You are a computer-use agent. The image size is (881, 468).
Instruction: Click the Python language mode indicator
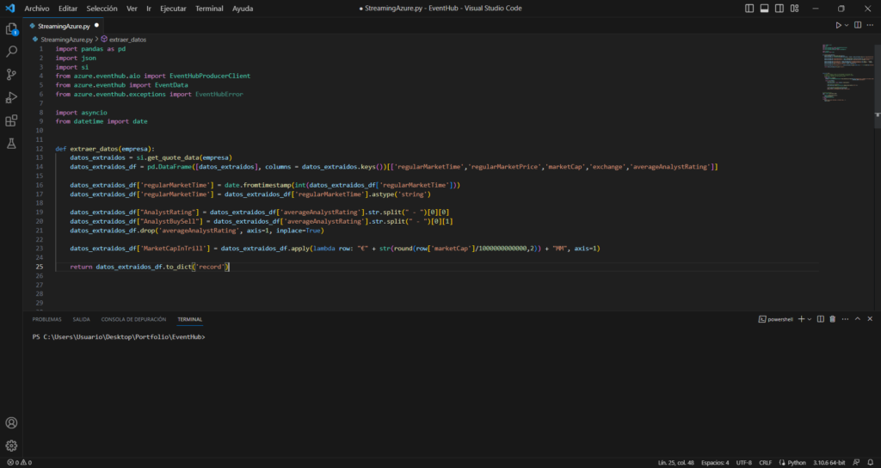coord(796,462)
